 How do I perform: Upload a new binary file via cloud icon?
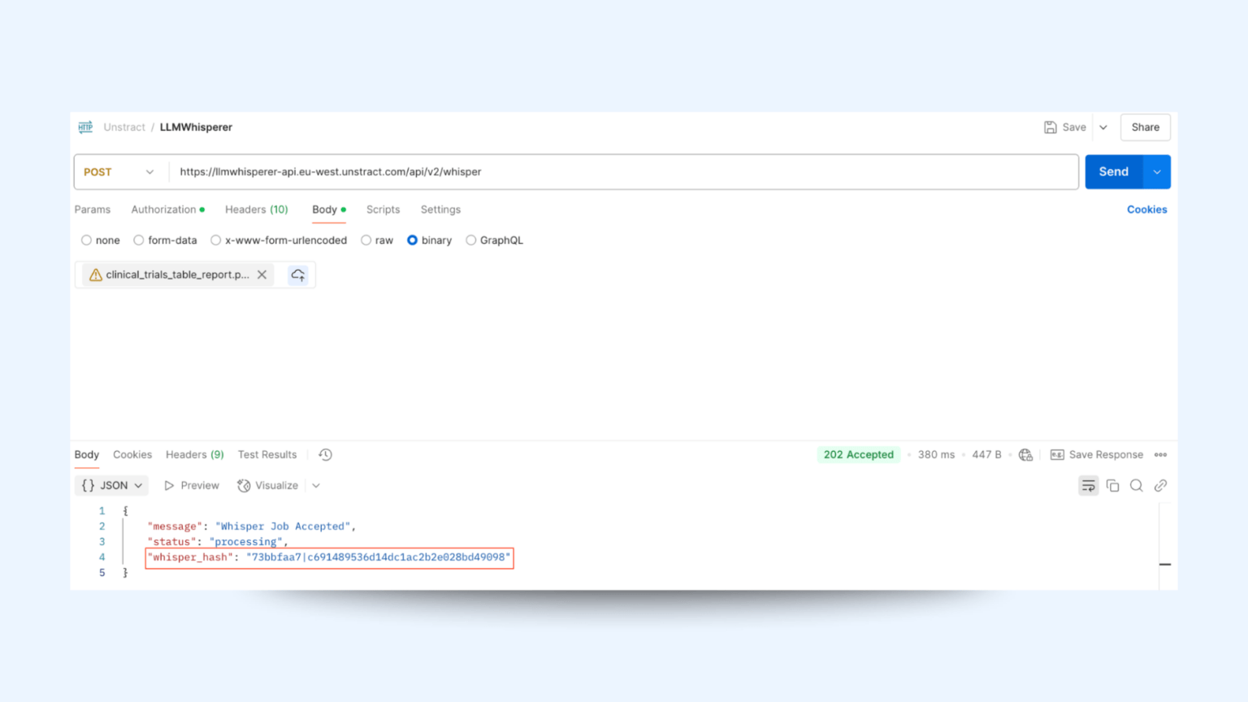pos(297,275)
